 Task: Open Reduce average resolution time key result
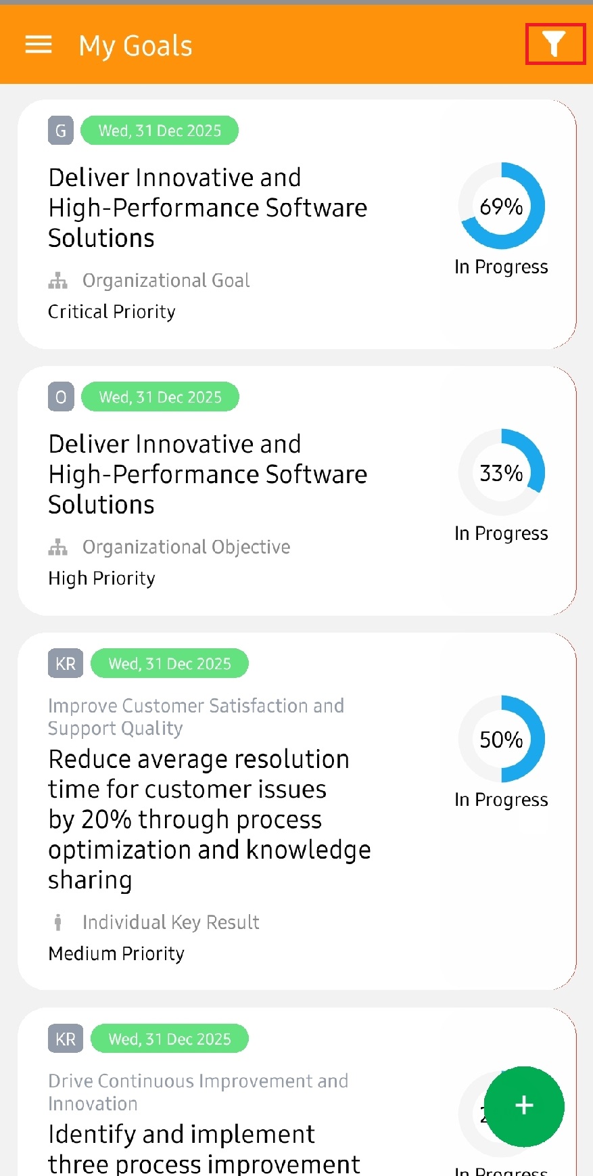point(210,819)
